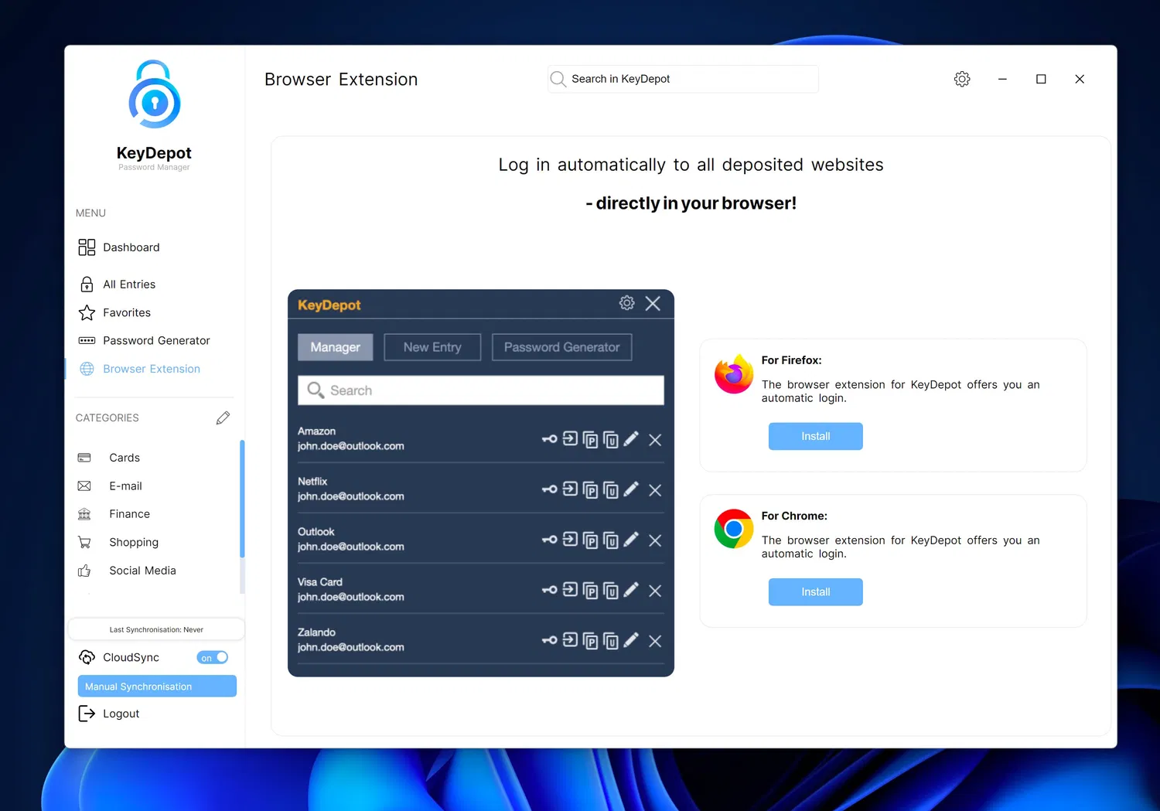Install the Firefox browser extension
Image resolution: width=1160 pixels, height=811 pixels.
[815, 437]
